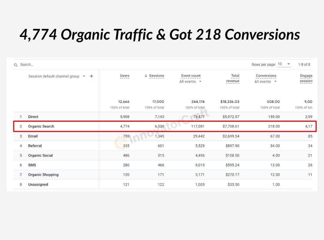Select the Organic Social row
The image size is (324, 240).
click(40, 155)
